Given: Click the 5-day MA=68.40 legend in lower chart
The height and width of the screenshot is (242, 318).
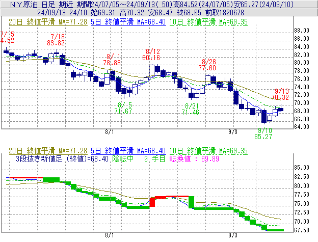Looking at the screenshot, I should (128, 151).
